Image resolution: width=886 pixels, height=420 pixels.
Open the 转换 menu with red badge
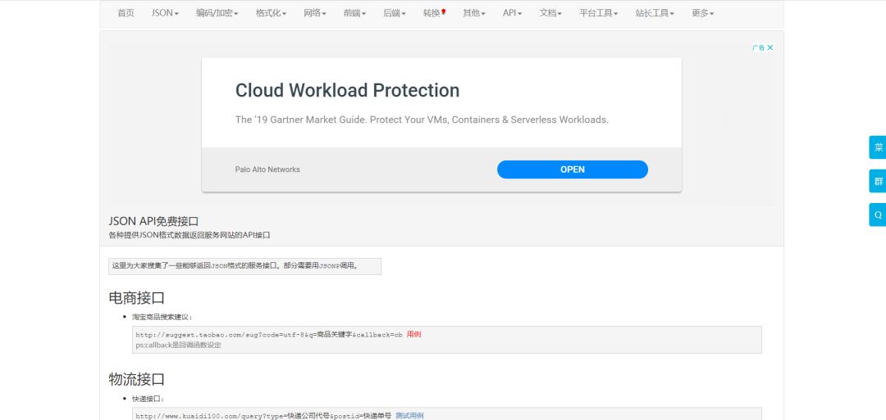(x=434, y=13)
